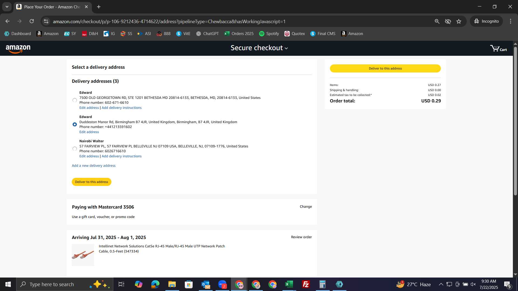Click the page vertical scrollbar
The image size is (518, 291).
[x=515, y=121]
